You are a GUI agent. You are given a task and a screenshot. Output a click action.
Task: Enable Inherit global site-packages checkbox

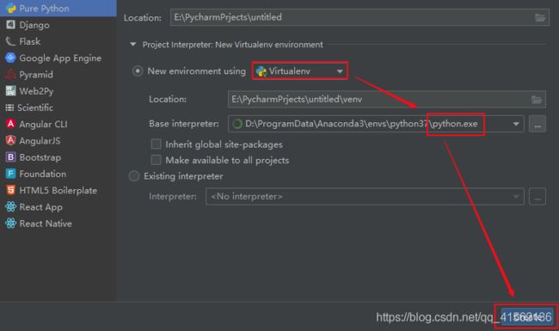point(156,144)
